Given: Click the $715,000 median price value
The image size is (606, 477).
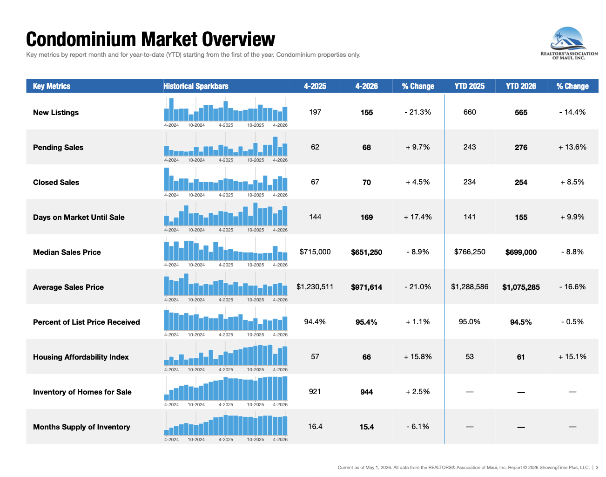Looking at the screenshot, I should [x=315, y=252].
